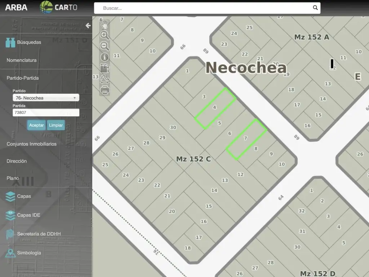
Task: Open Secretaría de DDHH section
Action: point(39,234)
